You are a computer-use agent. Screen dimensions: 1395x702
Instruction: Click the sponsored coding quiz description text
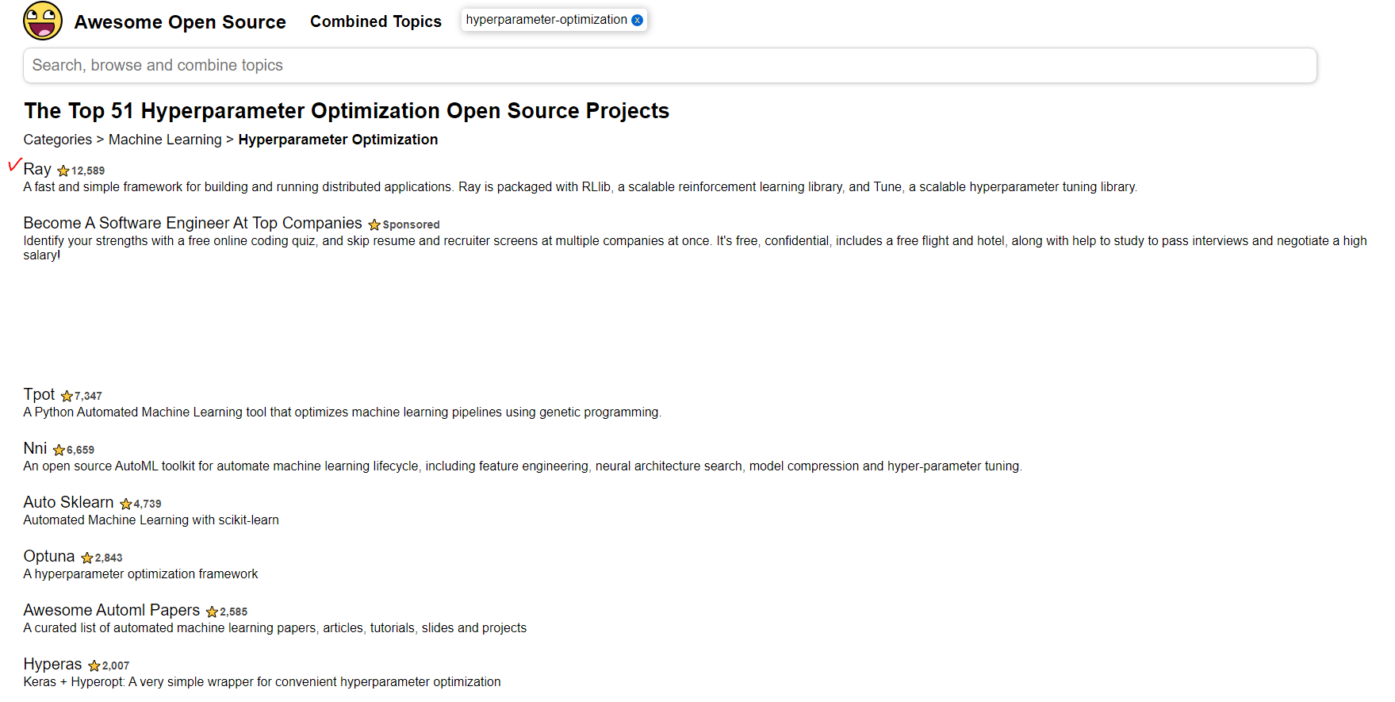pyautogui.click(x=696, y=248)
